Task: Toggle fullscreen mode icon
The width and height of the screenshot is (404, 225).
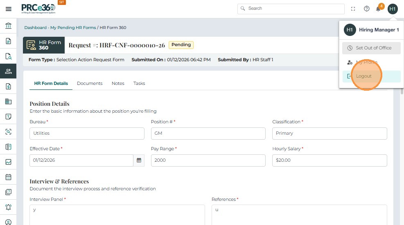Action: pyautogui.click(x=353, y=9)
